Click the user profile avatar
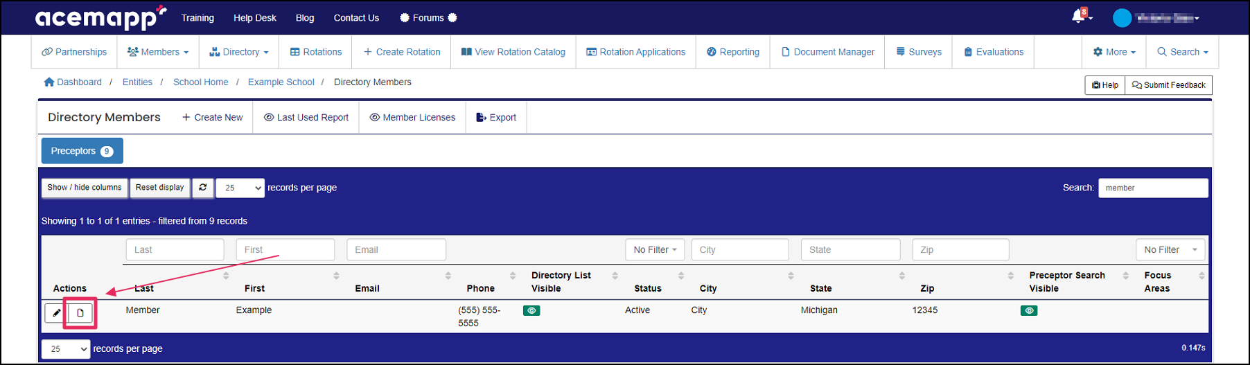Viewport: 1250px width, 365px height. coord(1122,18)
